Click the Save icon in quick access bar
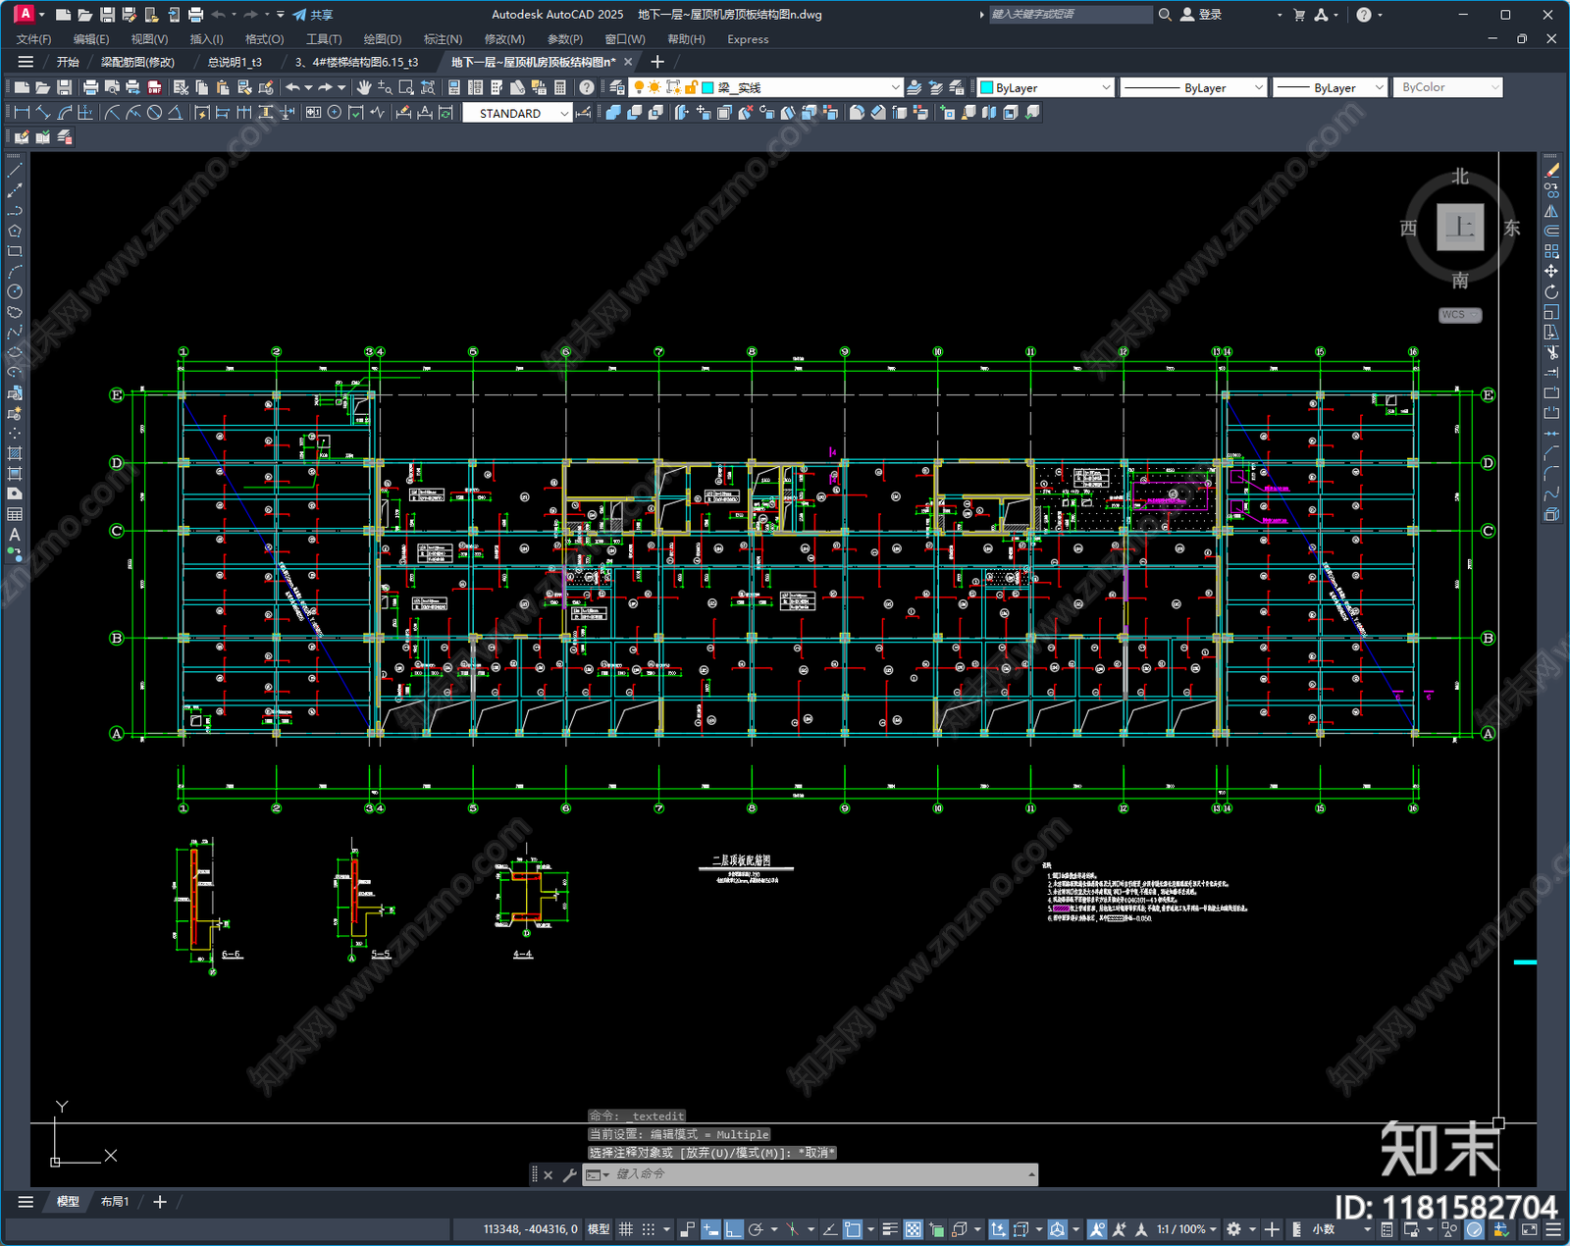This screenshot has width=1570, height=1246. click(107, 15)
